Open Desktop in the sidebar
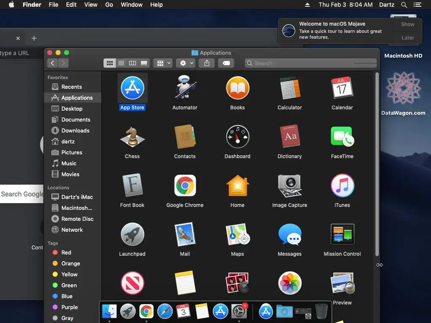 pyautogui.click(x=72, y=109)
